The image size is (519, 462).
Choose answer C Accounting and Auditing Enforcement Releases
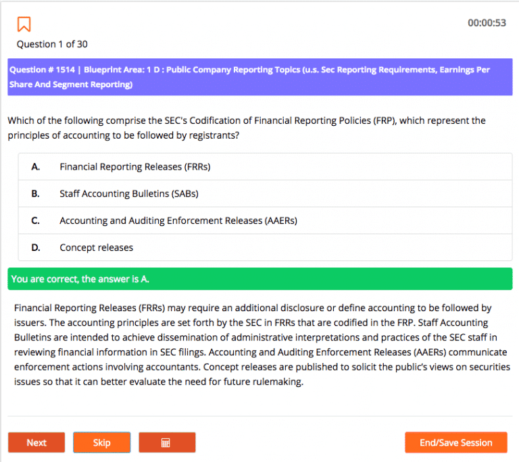click(265, 221)
